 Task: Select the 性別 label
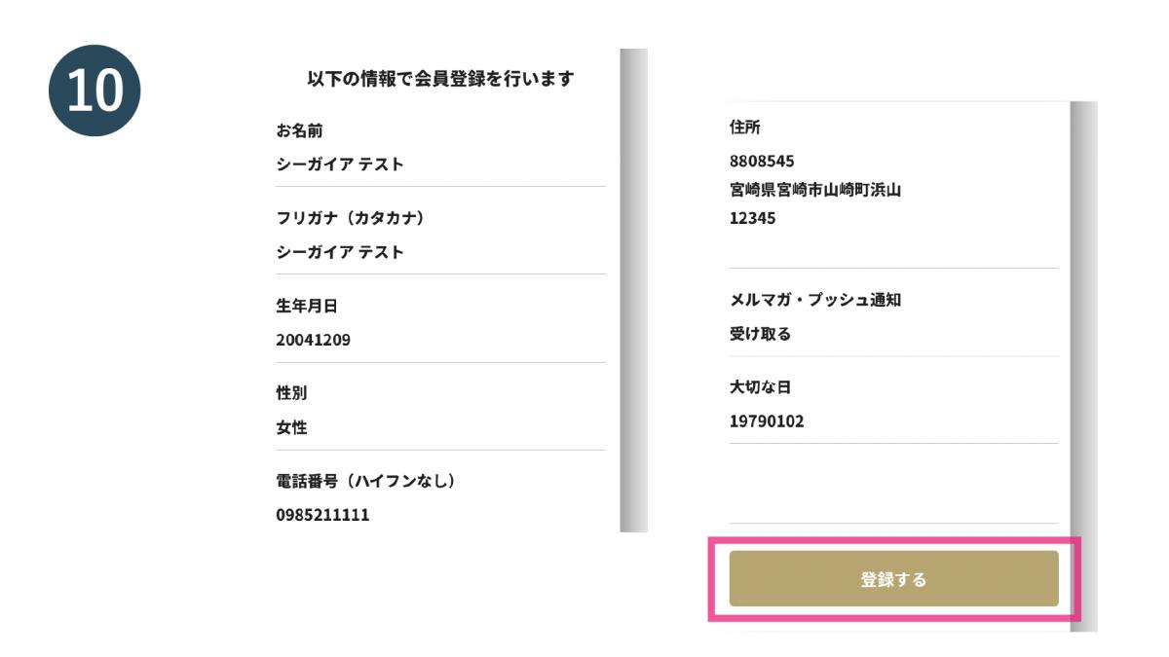(292, 393)
